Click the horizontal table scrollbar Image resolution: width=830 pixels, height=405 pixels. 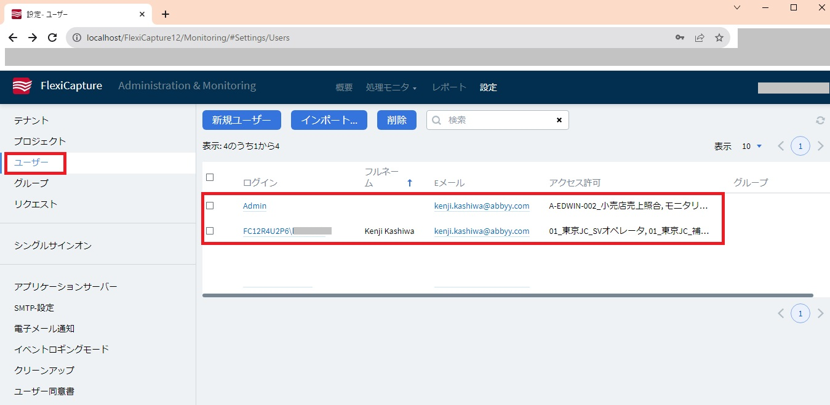(x=508, y=295)
